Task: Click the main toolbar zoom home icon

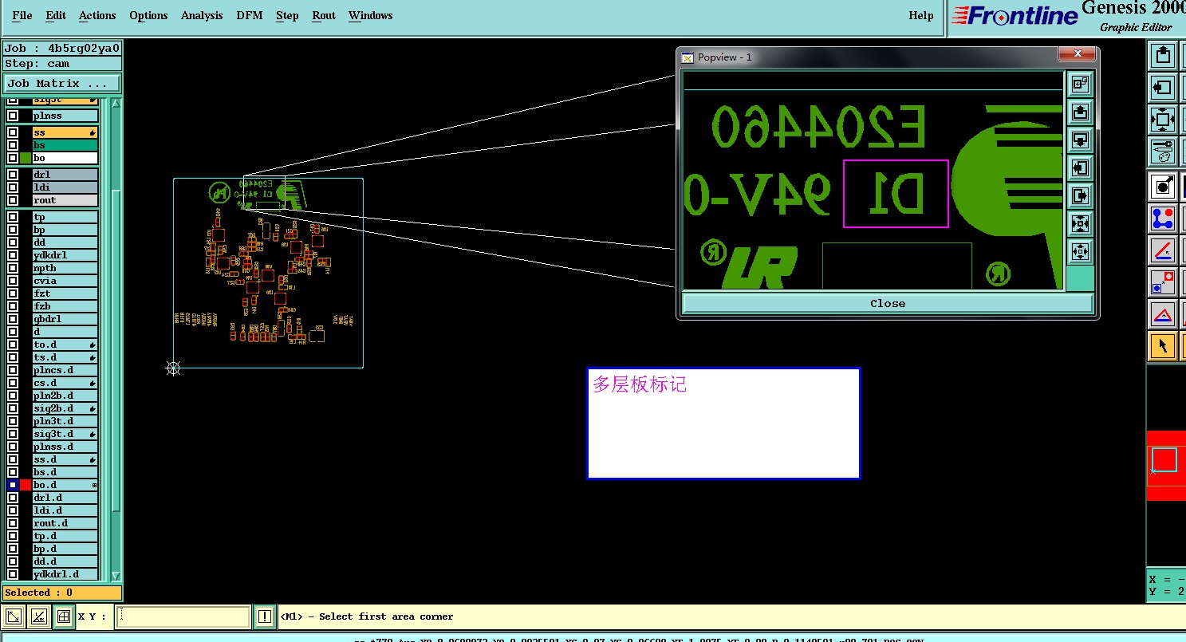Action: pyautogui.click(x=1163, y=120)
